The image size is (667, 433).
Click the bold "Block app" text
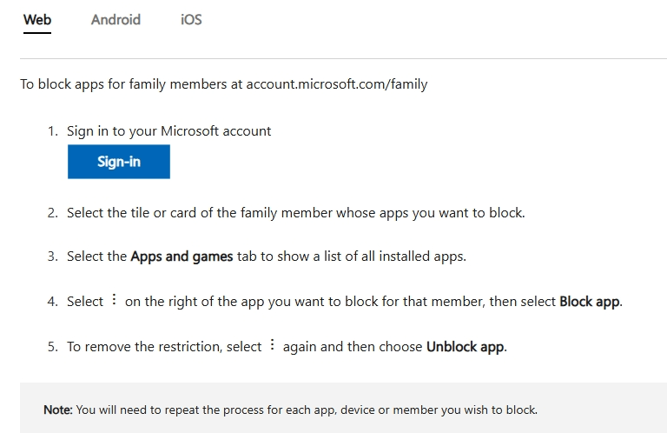tap(590, 302)
